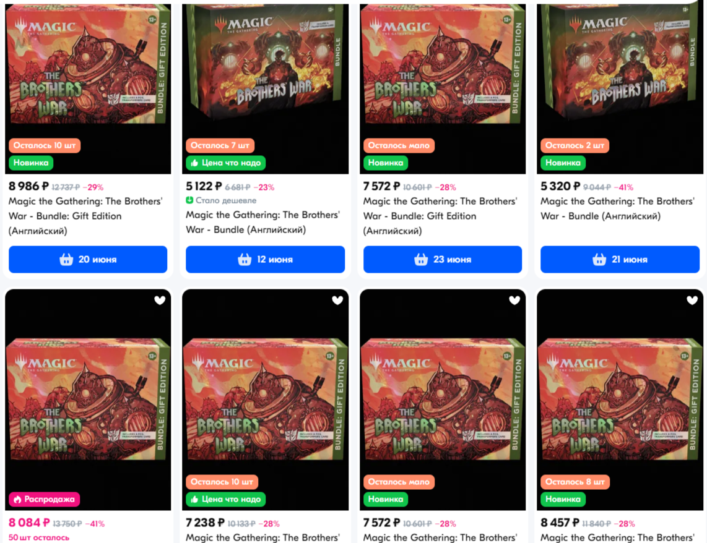Click the 'Осталось 10 шт' badge in top row

pyautogui.click(x=44, y=145)
